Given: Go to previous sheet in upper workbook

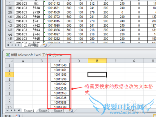Looking at the screenshot, I should coord(12,45).
